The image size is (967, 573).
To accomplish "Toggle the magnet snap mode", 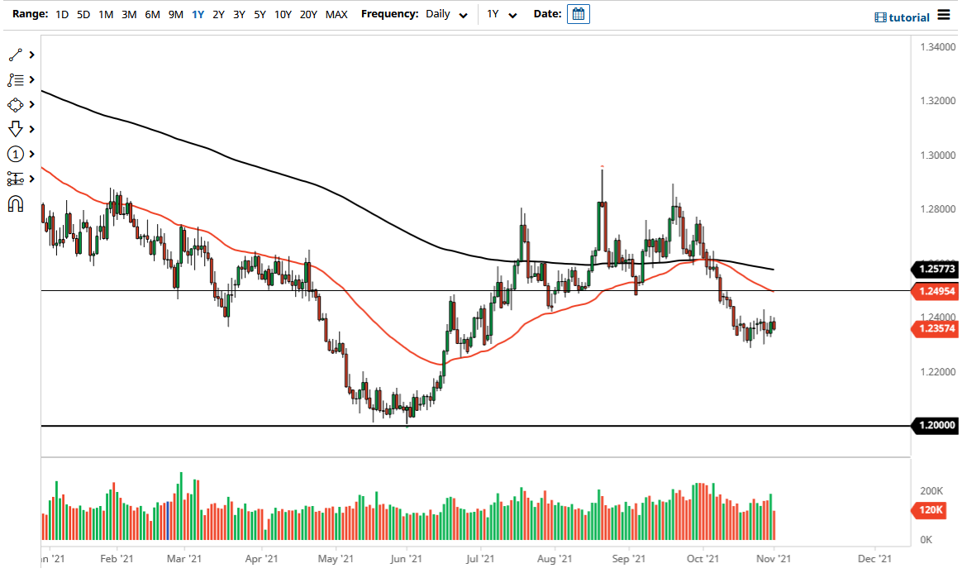I will tap(15, 203).
